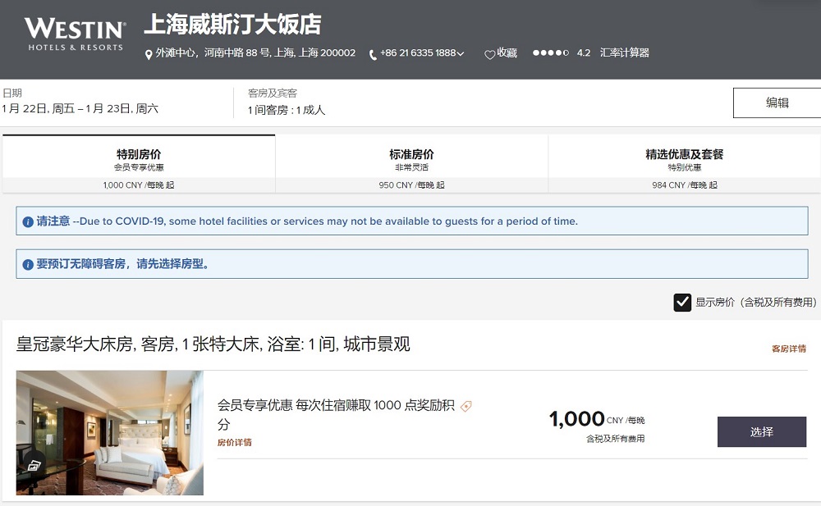Image resolution: width=821 pixels, height=506 pixels.
Task: Click the 日期 label
Action: click(12, 93)
